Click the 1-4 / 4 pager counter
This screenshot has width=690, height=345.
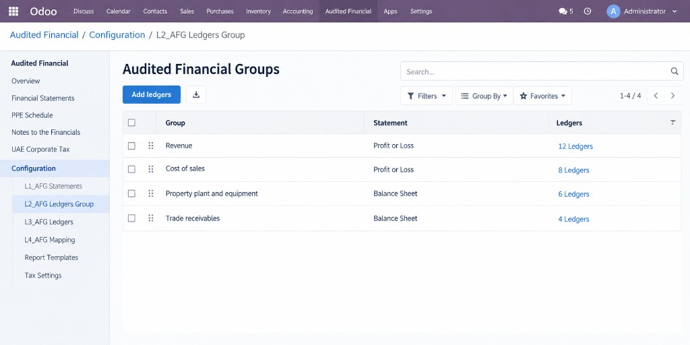point(630,96)
